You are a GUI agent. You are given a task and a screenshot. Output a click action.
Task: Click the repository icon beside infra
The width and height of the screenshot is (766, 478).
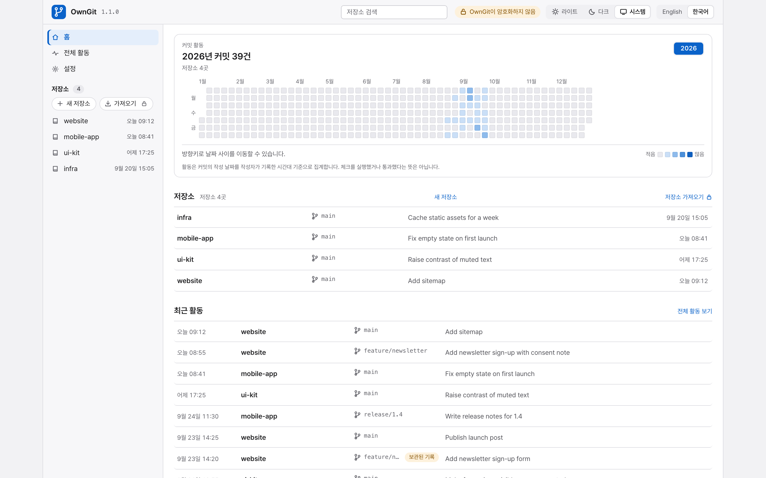[55, 169]
